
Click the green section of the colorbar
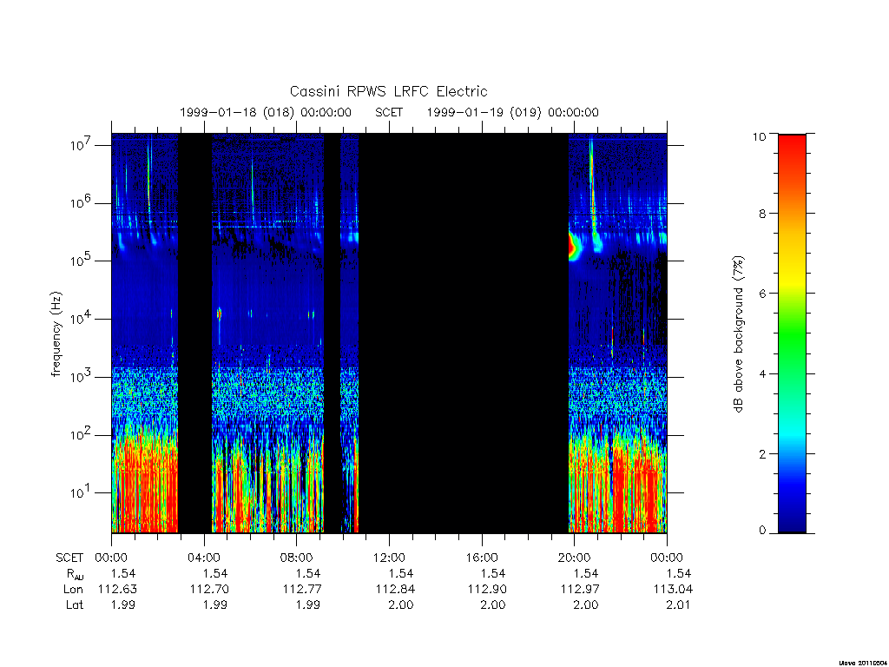point(792,334)
